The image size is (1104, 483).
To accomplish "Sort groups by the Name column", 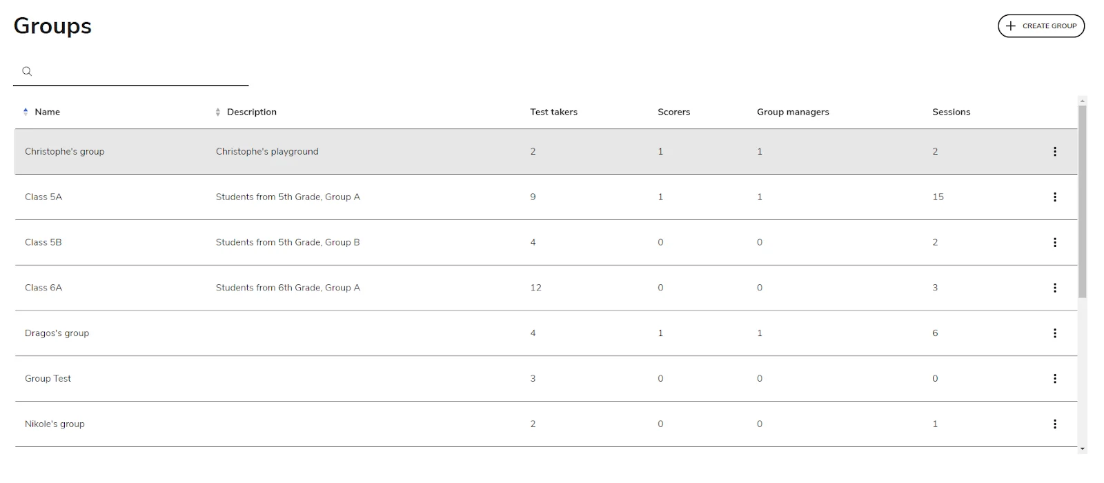I will [47, 112].
